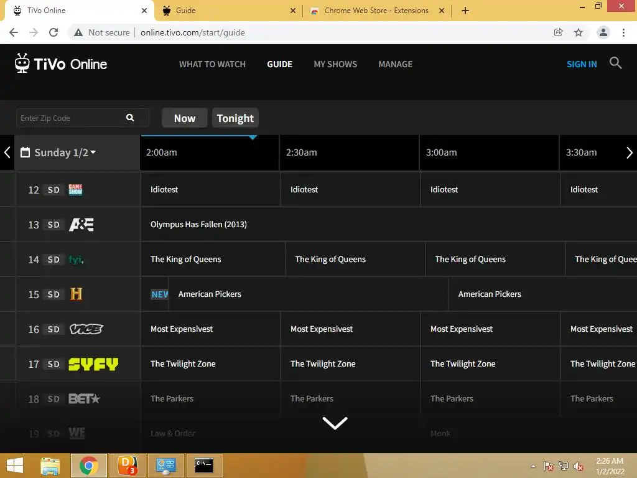Click the Chrome taskbar icon
The width and height of the screenshot is (637, 478).
pos(89,466)
